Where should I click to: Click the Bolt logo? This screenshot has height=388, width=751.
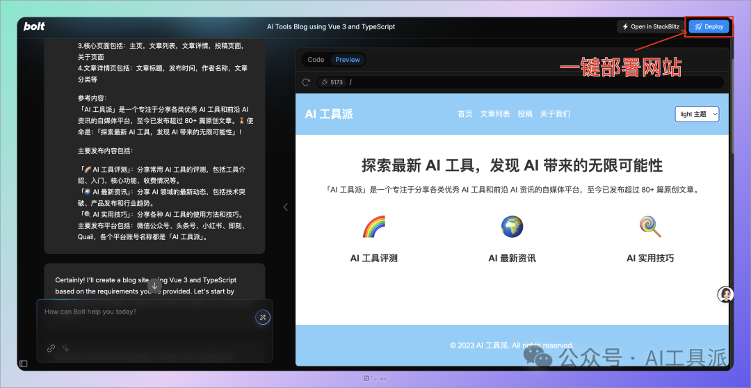pos(34,27)
